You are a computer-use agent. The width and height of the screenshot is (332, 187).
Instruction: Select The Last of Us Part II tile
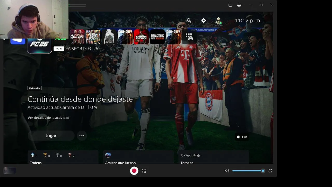click(x=157, y=37)
